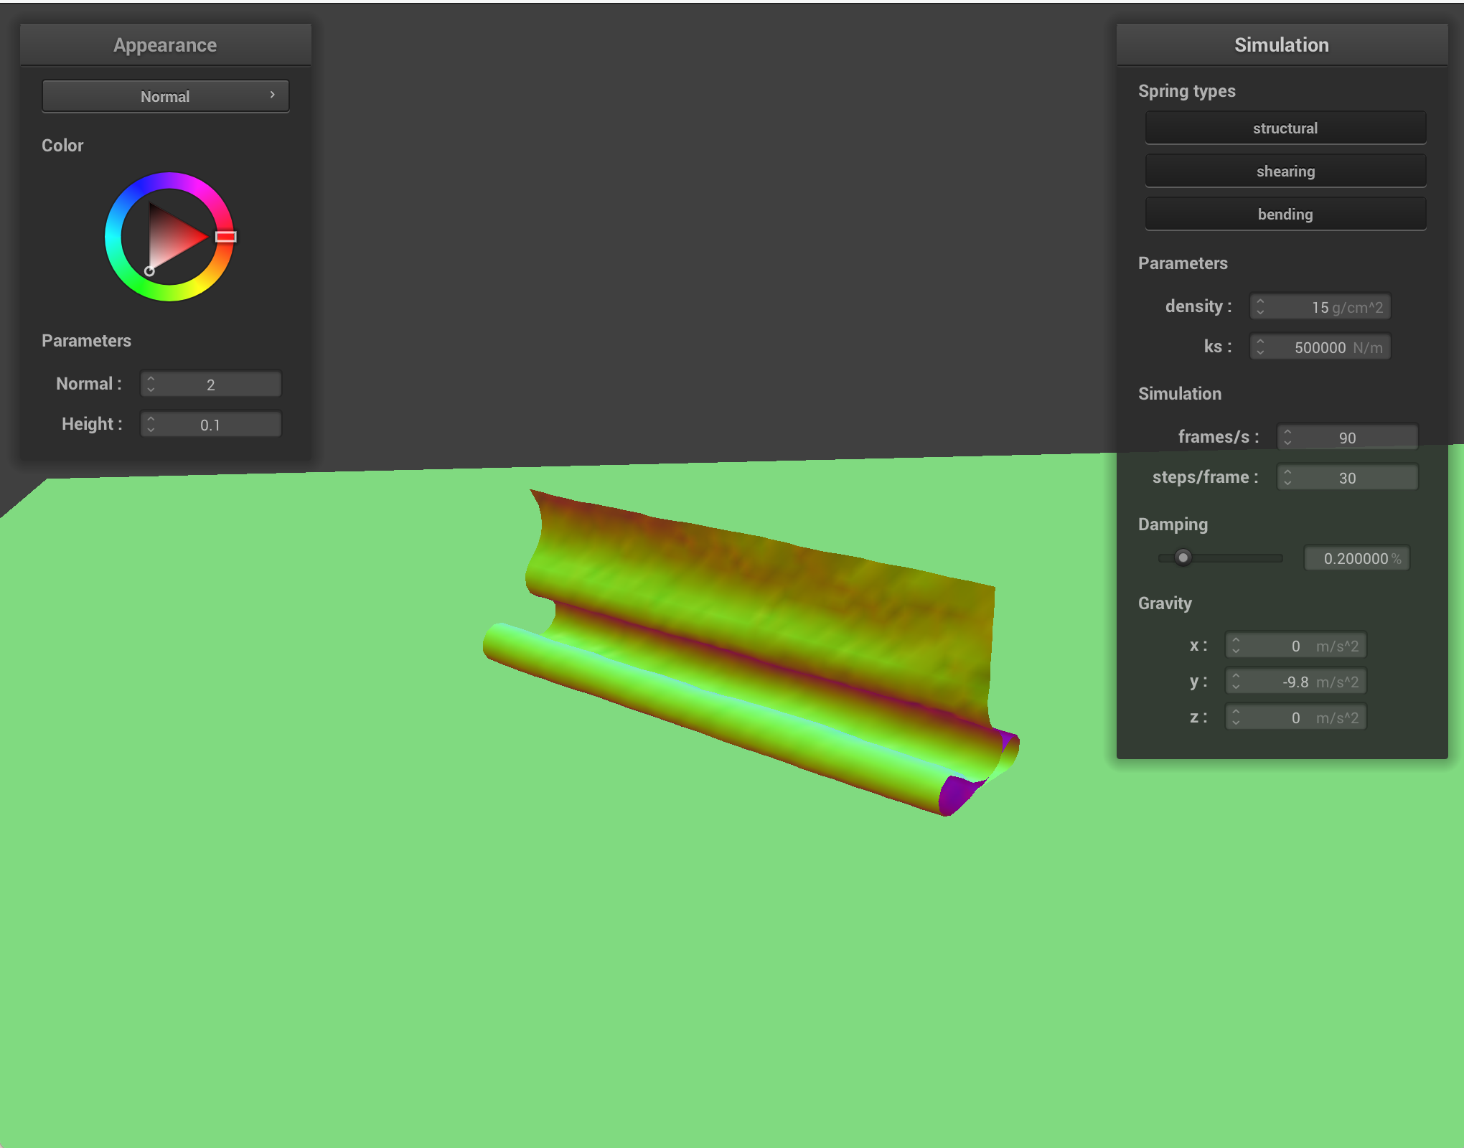Click the Normal field stepper arrows
Image resolution: width=1464 pixels, height=1148 pixels.
(151, 384)
